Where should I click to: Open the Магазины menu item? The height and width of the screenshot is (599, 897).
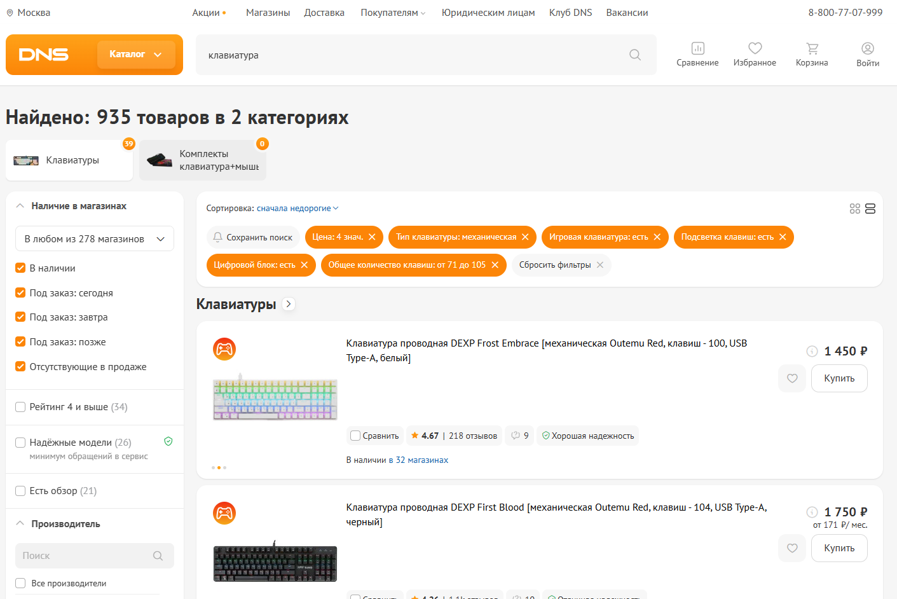268,13
